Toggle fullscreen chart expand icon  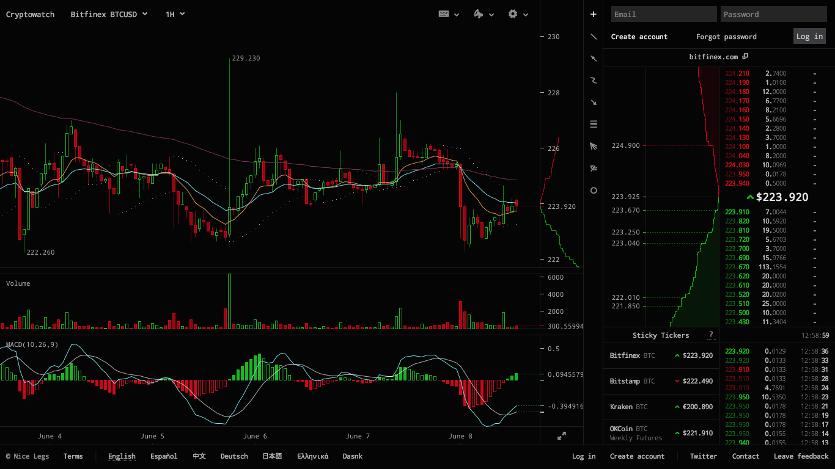pos(561,436)
